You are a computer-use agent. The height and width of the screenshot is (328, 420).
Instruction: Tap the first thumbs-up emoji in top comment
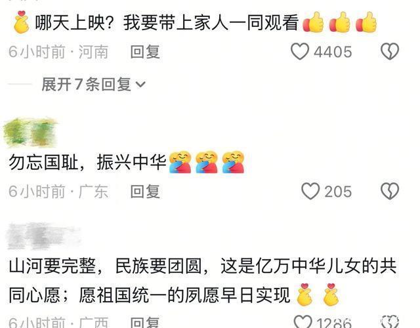(x=314, y=22)
